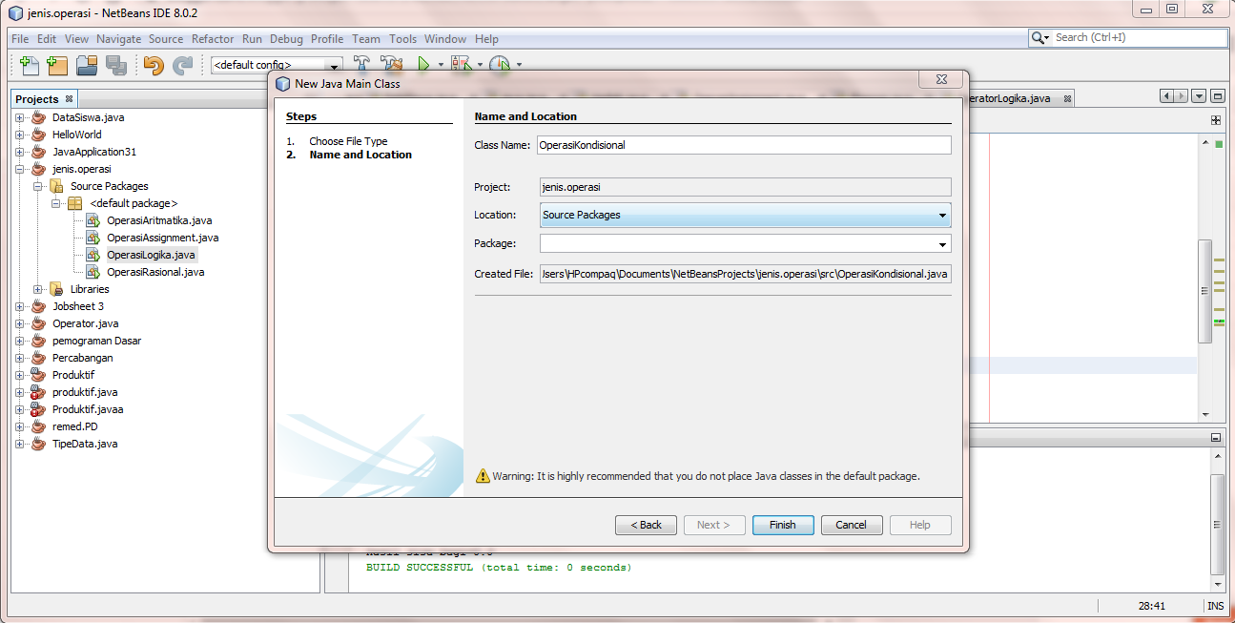This screenshot has width=1235, height=623.
Task: Collapse the Source Packages tree node
Action: [38, 186]
